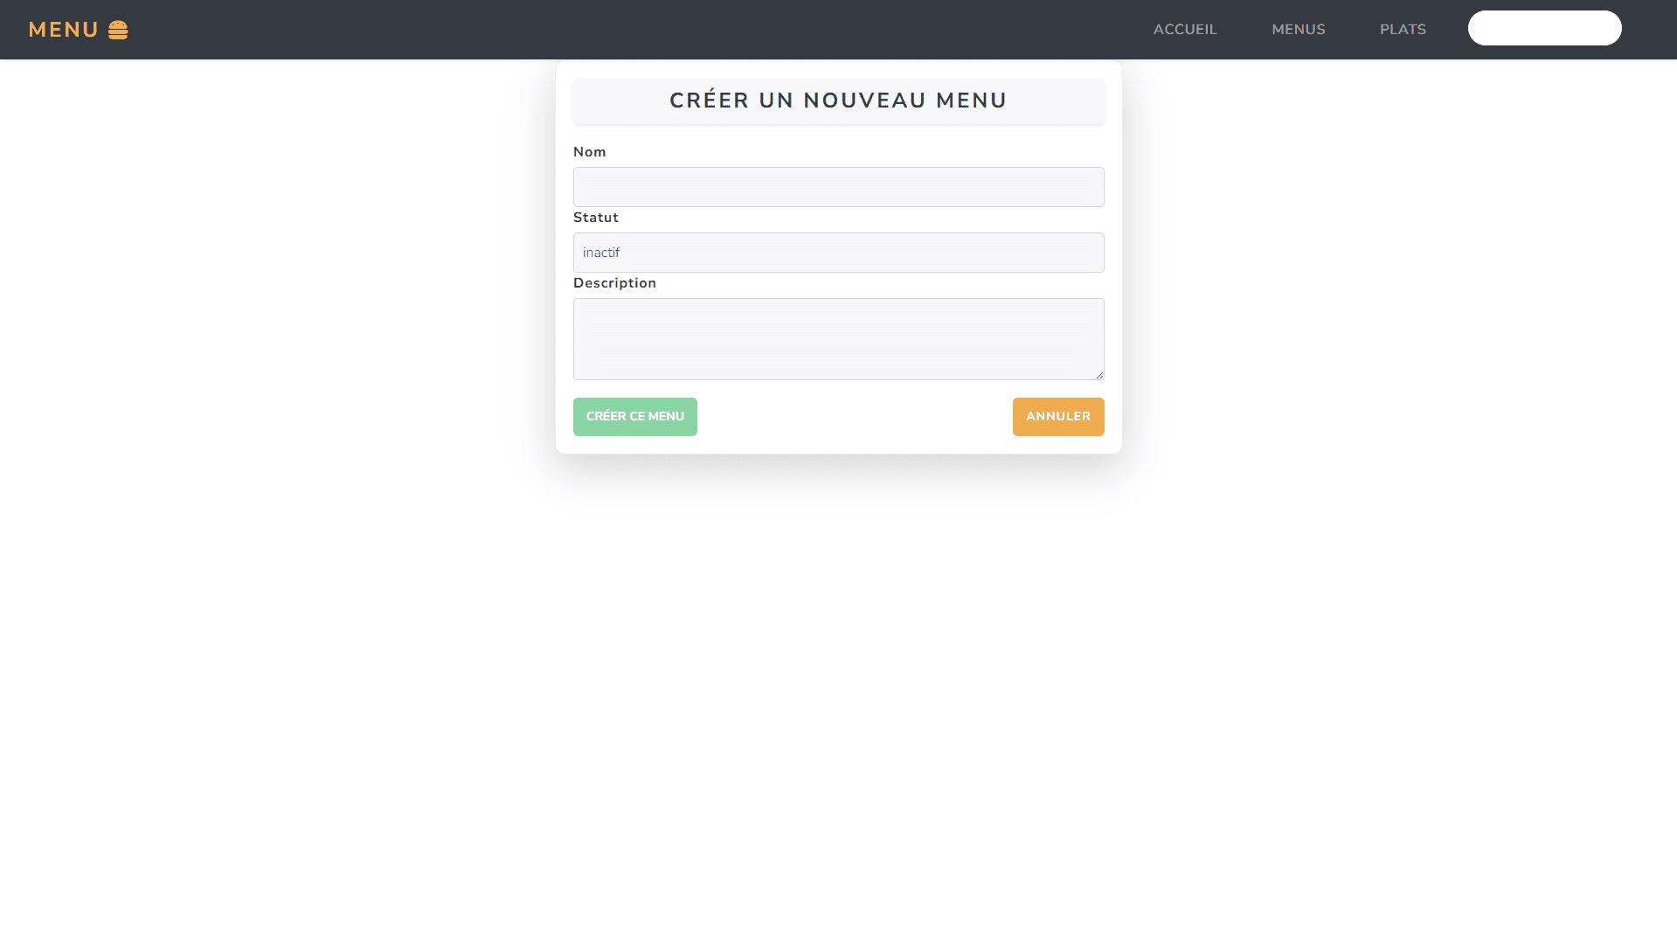
Task: Click the Description field label
Action: coord(614,282)
